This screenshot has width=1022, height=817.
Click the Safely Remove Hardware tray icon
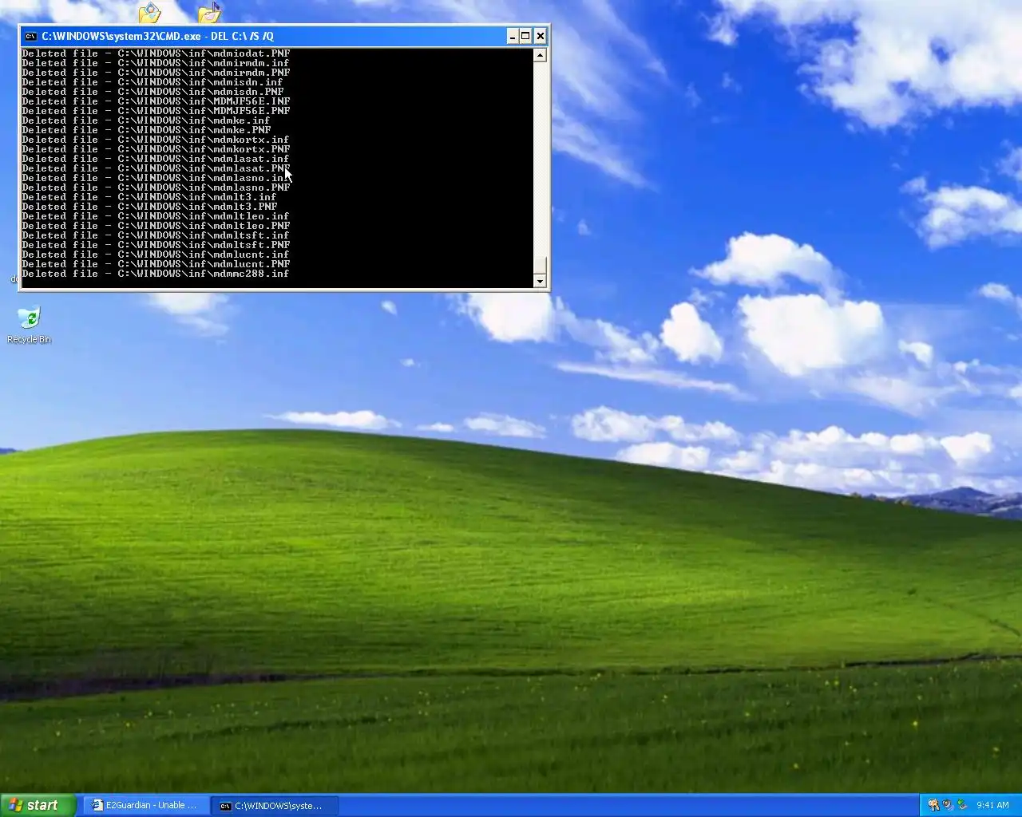point(962,805)
